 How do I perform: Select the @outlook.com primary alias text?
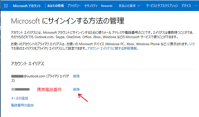[40, 78]
